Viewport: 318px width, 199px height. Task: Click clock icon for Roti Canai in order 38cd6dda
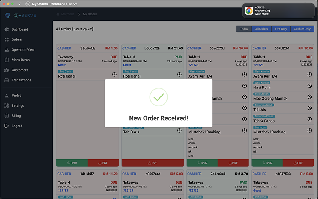coord(114,75)
